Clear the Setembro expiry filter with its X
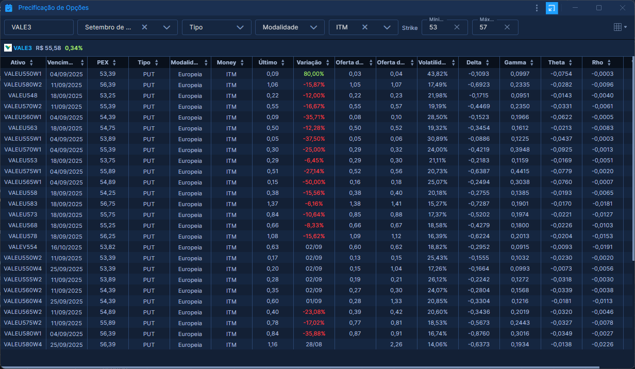The width and height of the screenshot is (635, 369). (x=144, y=27)
